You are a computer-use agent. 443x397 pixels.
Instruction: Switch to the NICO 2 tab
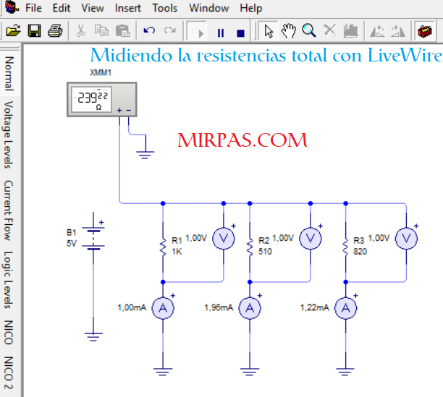tap(9, 372)
